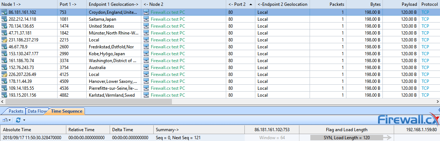Switch to the Packets tab
The image size is (440, 141).
point(16,111)
